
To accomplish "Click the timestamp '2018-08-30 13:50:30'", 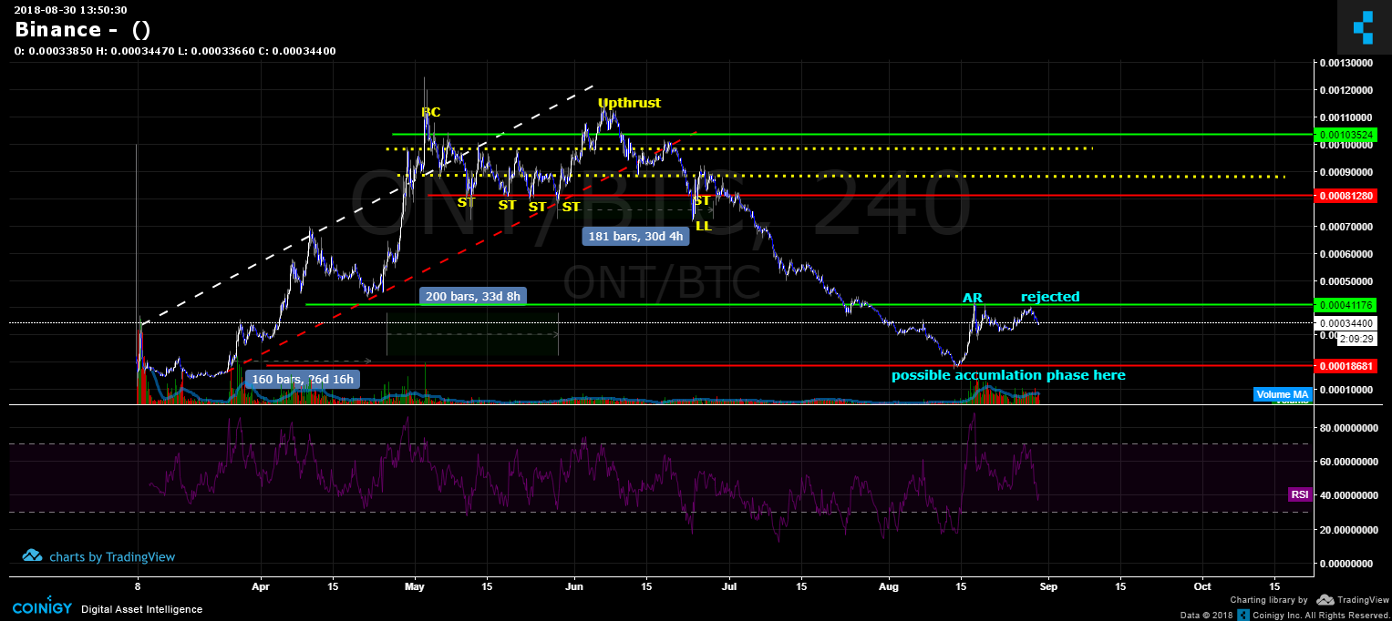I will coord(70,9).
